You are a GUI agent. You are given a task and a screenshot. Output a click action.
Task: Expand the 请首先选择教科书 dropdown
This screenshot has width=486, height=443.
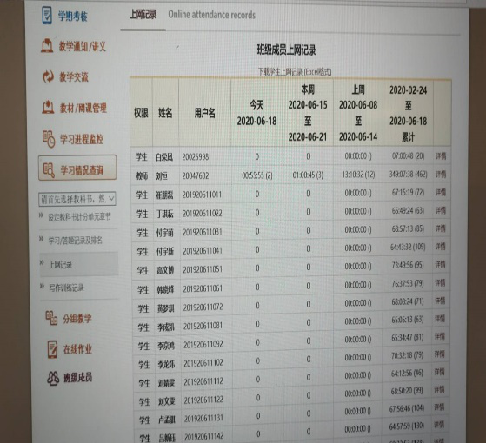click(77, 199)
